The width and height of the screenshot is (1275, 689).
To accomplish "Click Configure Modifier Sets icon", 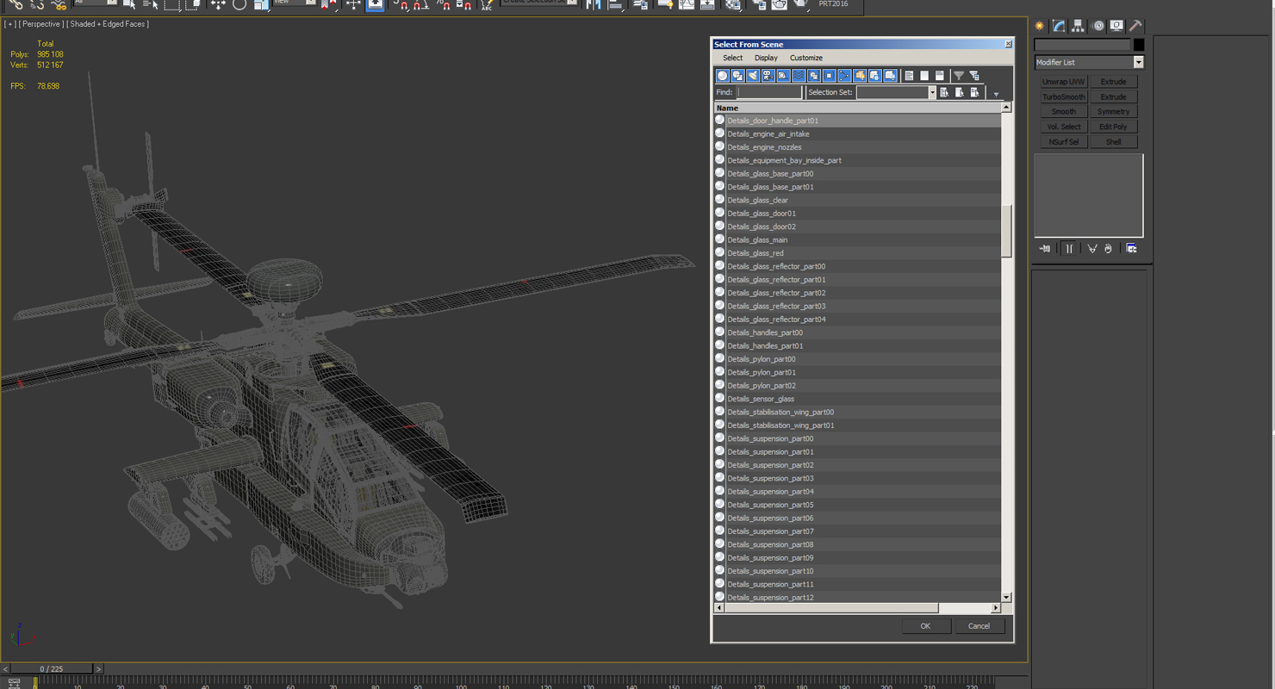I will (1131, 249).
